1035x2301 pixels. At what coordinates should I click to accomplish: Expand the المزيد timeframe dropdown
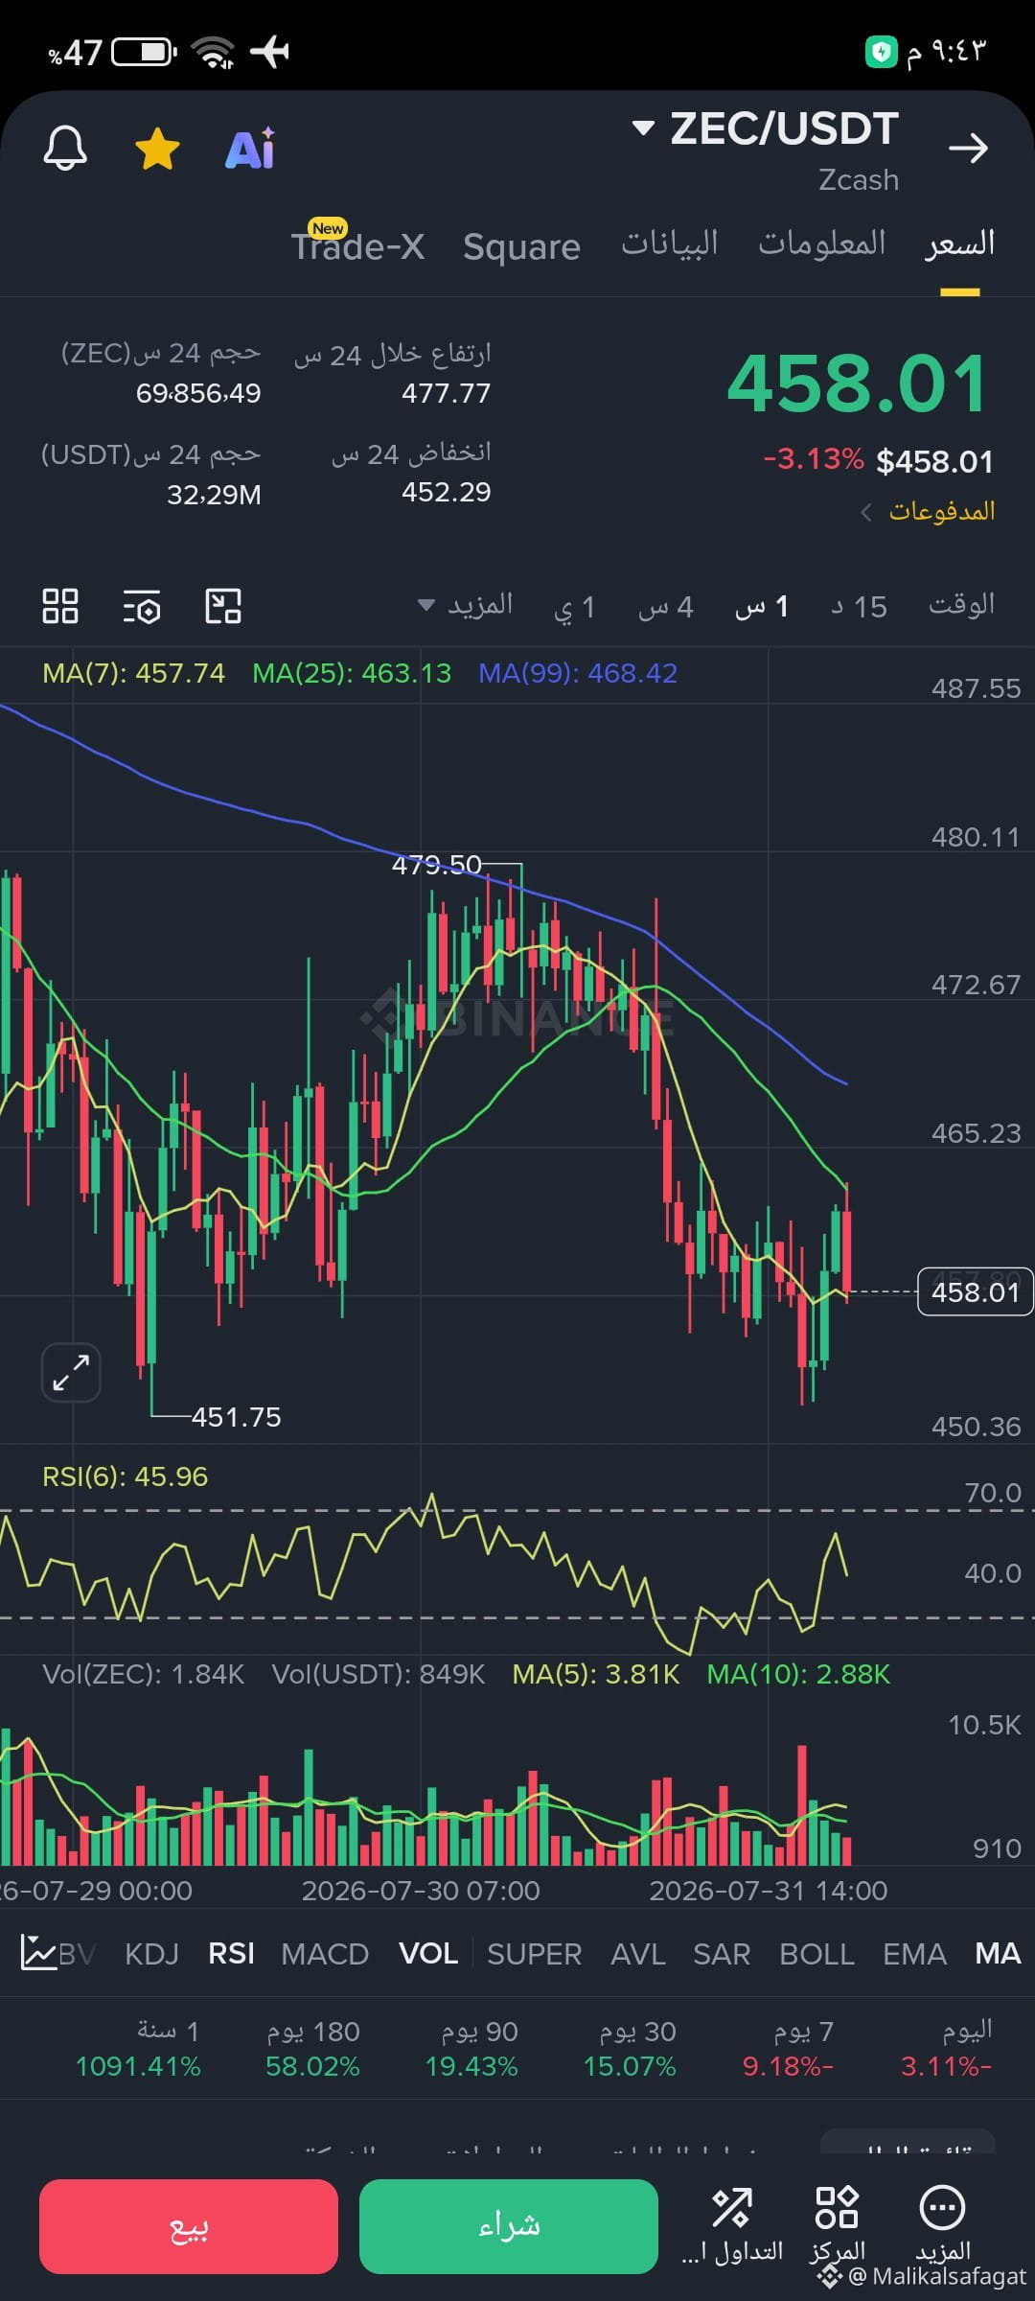click(x=466, y=605)
